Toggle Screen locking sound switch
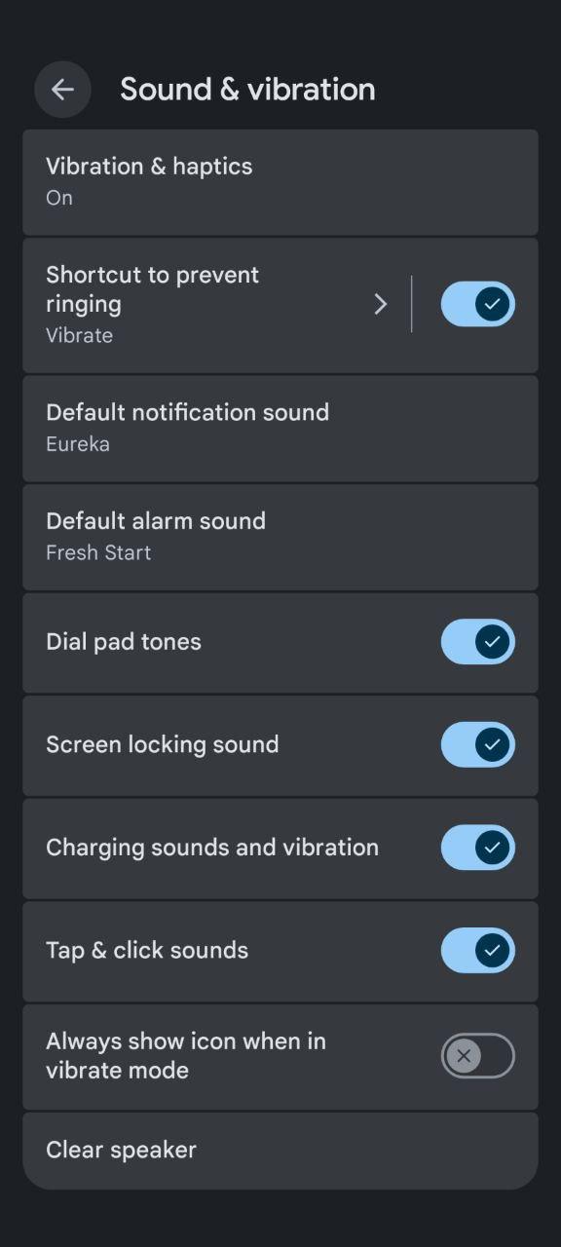Image resolution: width=561 pixels, height=1247 pixels. (x=477, y=745)
